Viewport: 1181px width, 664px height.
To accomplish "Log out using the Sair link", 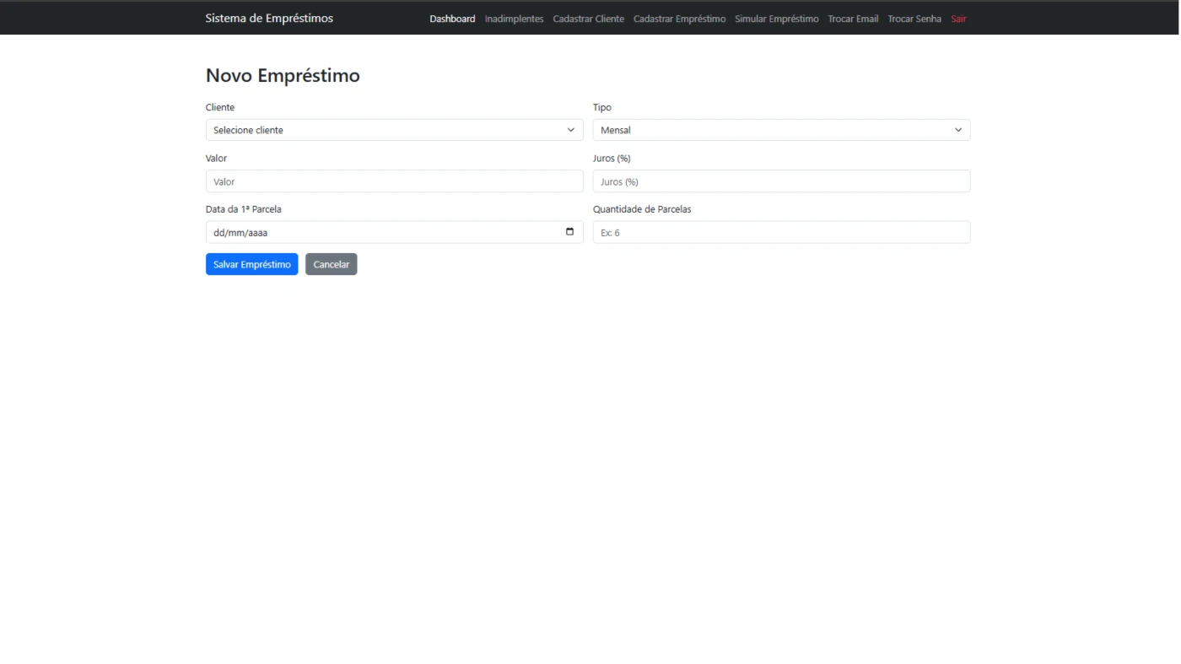I will tap(958, 19).
